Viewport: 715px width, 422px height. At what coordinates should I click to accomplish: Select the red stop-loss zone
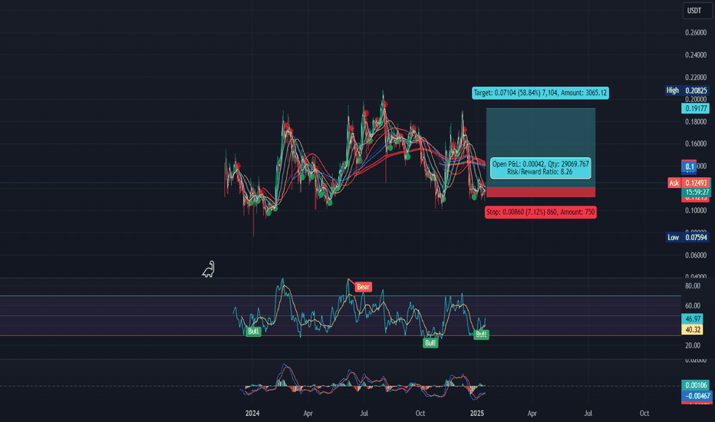coord(540,192)
